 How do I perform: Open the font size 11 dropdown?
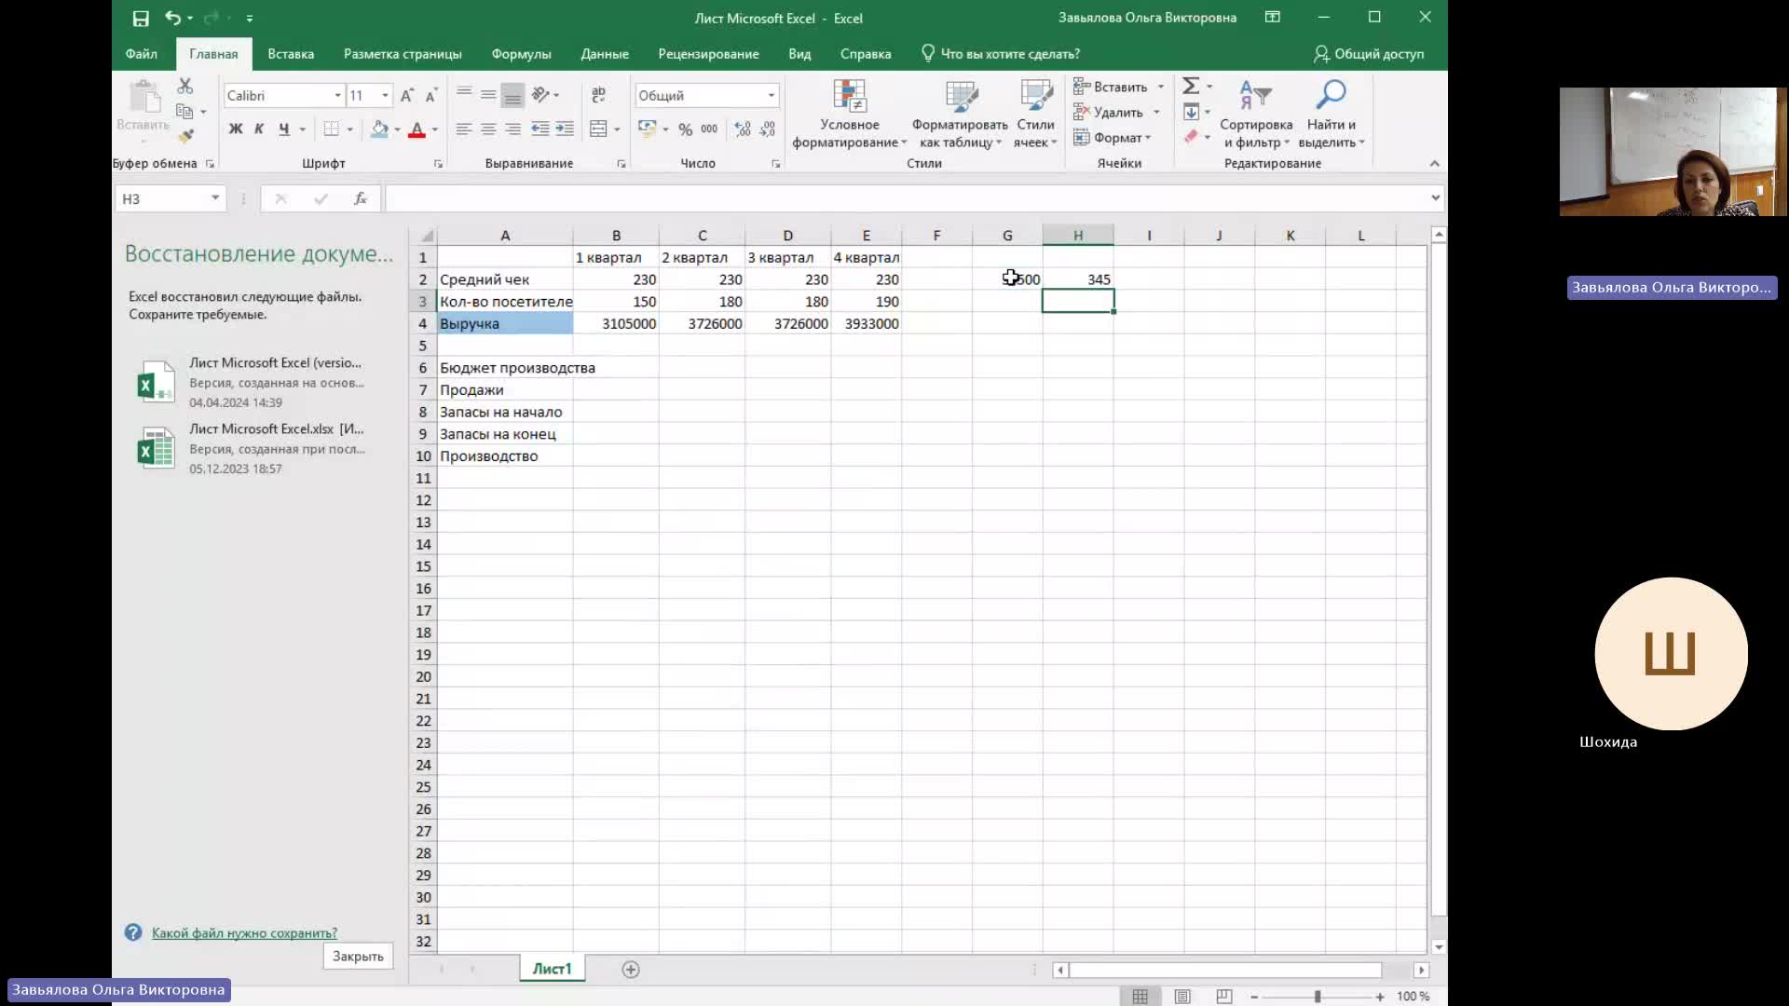[x=385, y=95]
